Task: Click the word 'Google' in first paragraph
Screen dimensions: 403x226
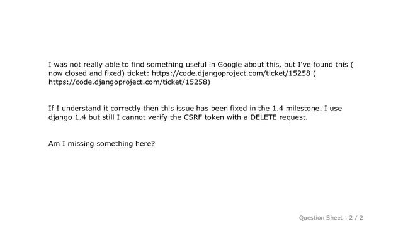Action: pos(229,65)
